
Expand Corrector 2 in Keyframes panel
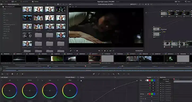coord(165,86)
